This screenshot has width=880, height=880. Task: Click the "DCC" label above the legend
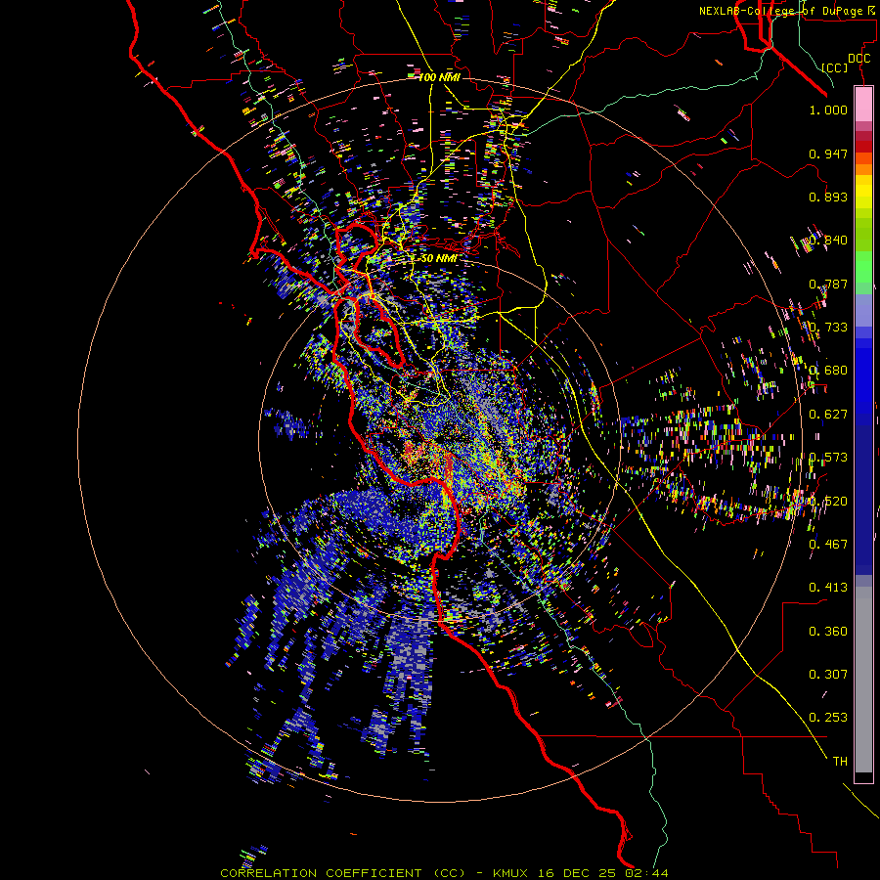858,59
